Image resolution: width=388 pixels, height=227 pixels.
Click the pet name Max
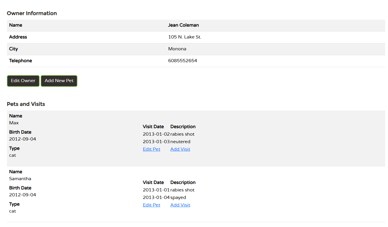click(x=14, y=123)
